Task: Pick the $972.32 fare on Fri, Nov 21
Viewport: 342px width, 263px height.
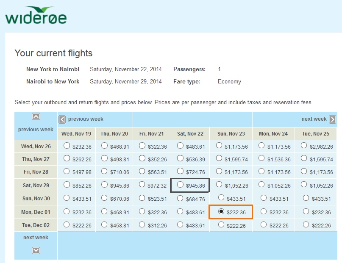Action: pyautogui.click(x=142, y=185)
